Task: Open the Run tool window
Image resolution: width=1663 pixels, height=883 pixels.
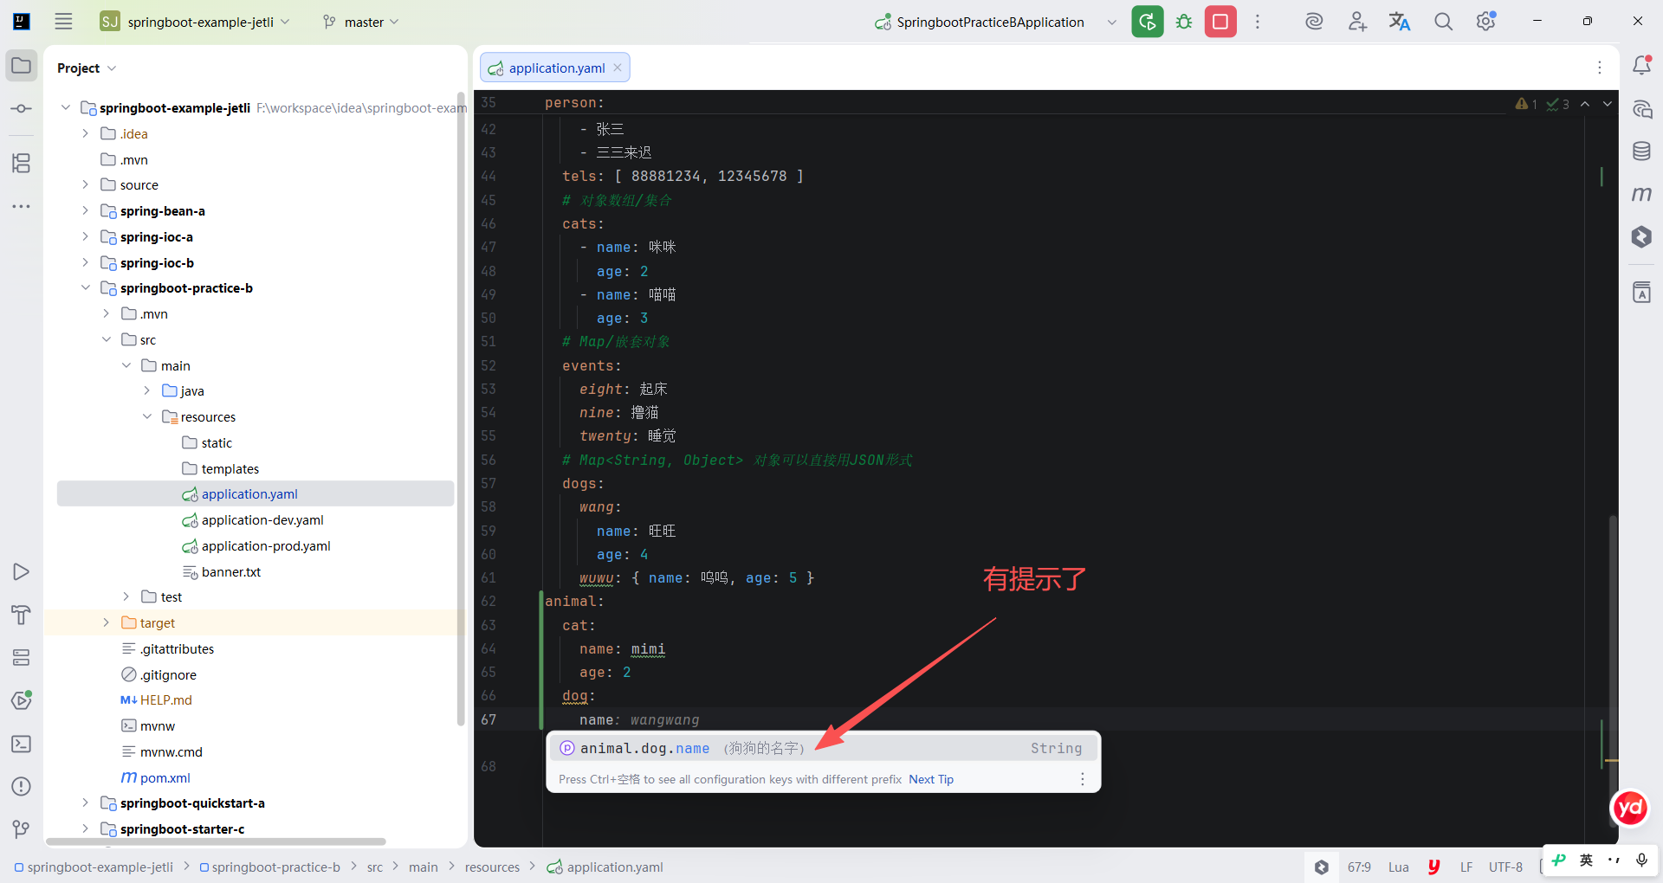Action: 22,572
